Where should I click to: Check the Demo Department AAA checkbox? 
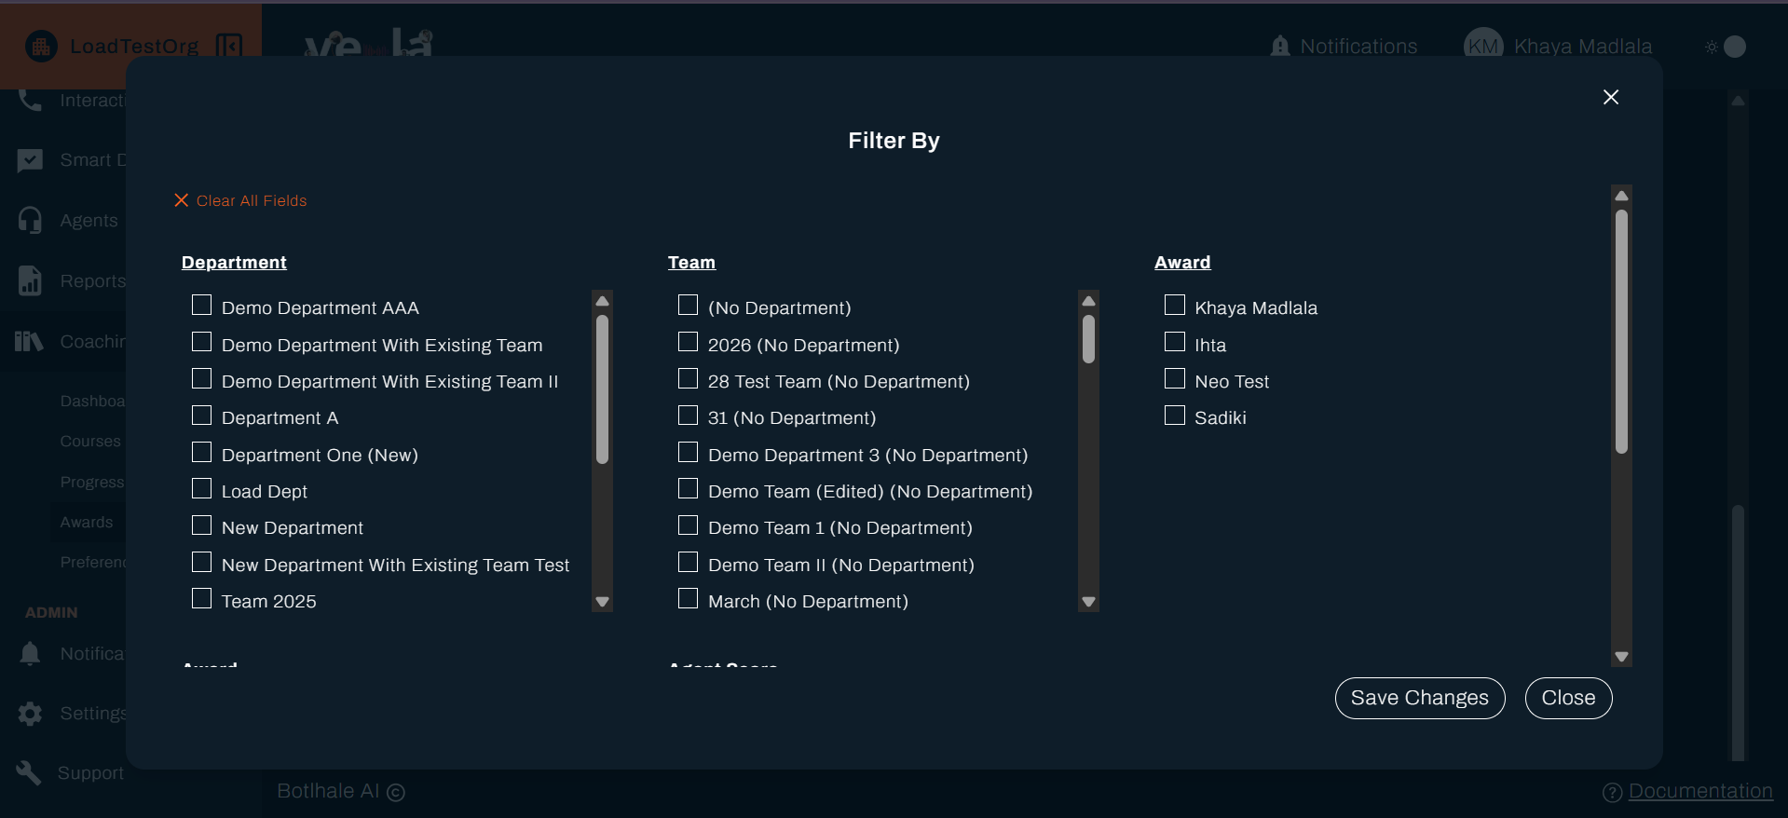tap(202, 306)
